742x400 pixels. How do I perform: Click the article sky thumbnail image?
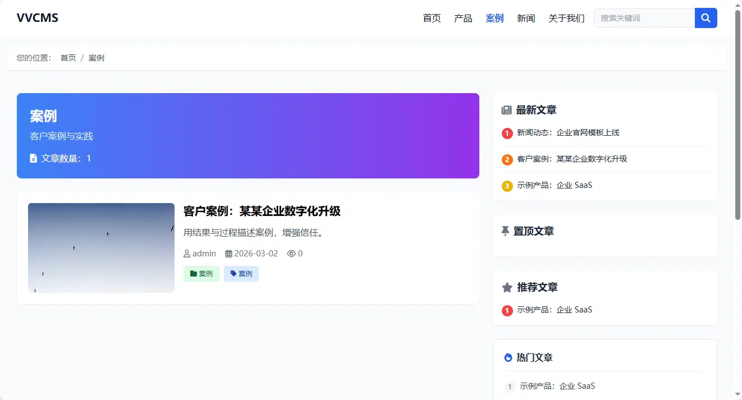coord(101,248)
